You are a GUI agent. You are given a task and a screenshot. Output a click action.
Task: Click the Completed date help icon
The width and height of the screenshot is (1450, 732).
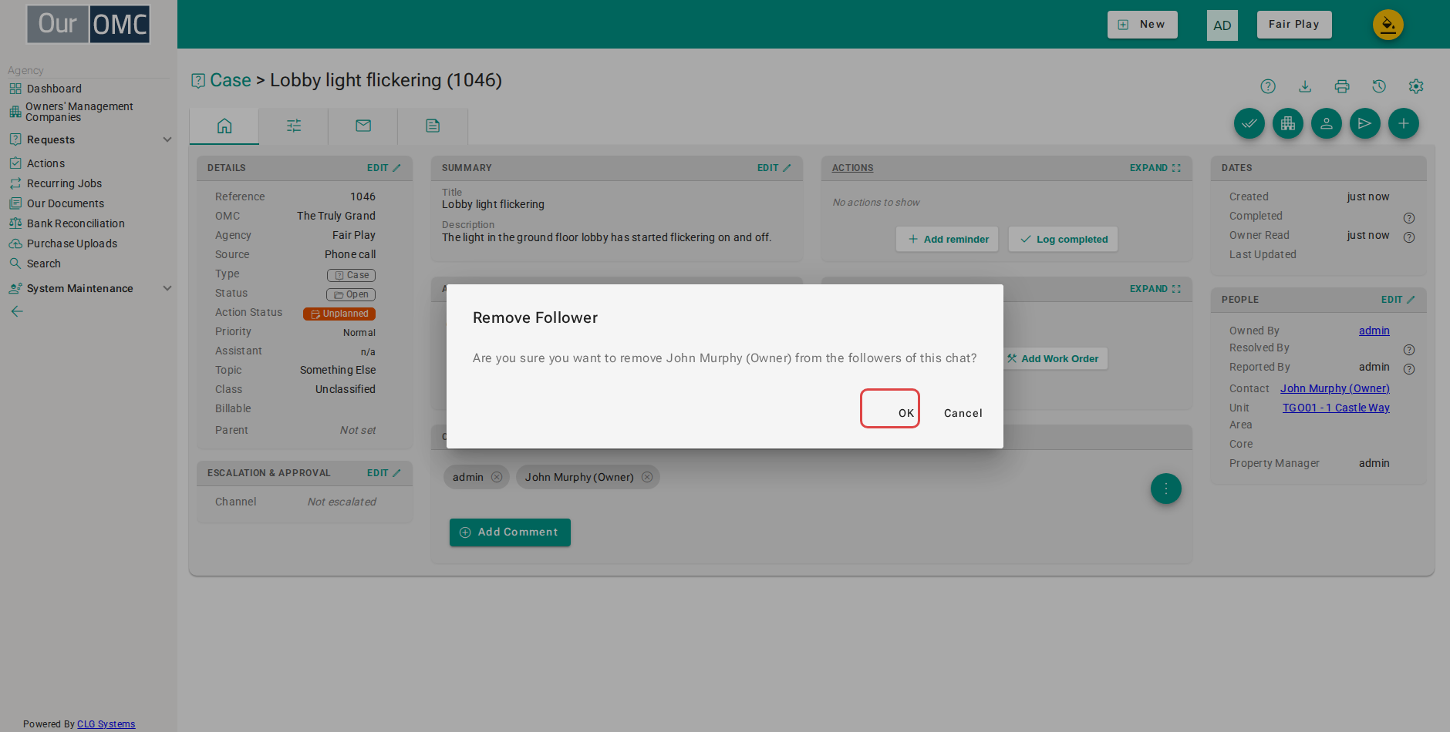(1409, 218)
